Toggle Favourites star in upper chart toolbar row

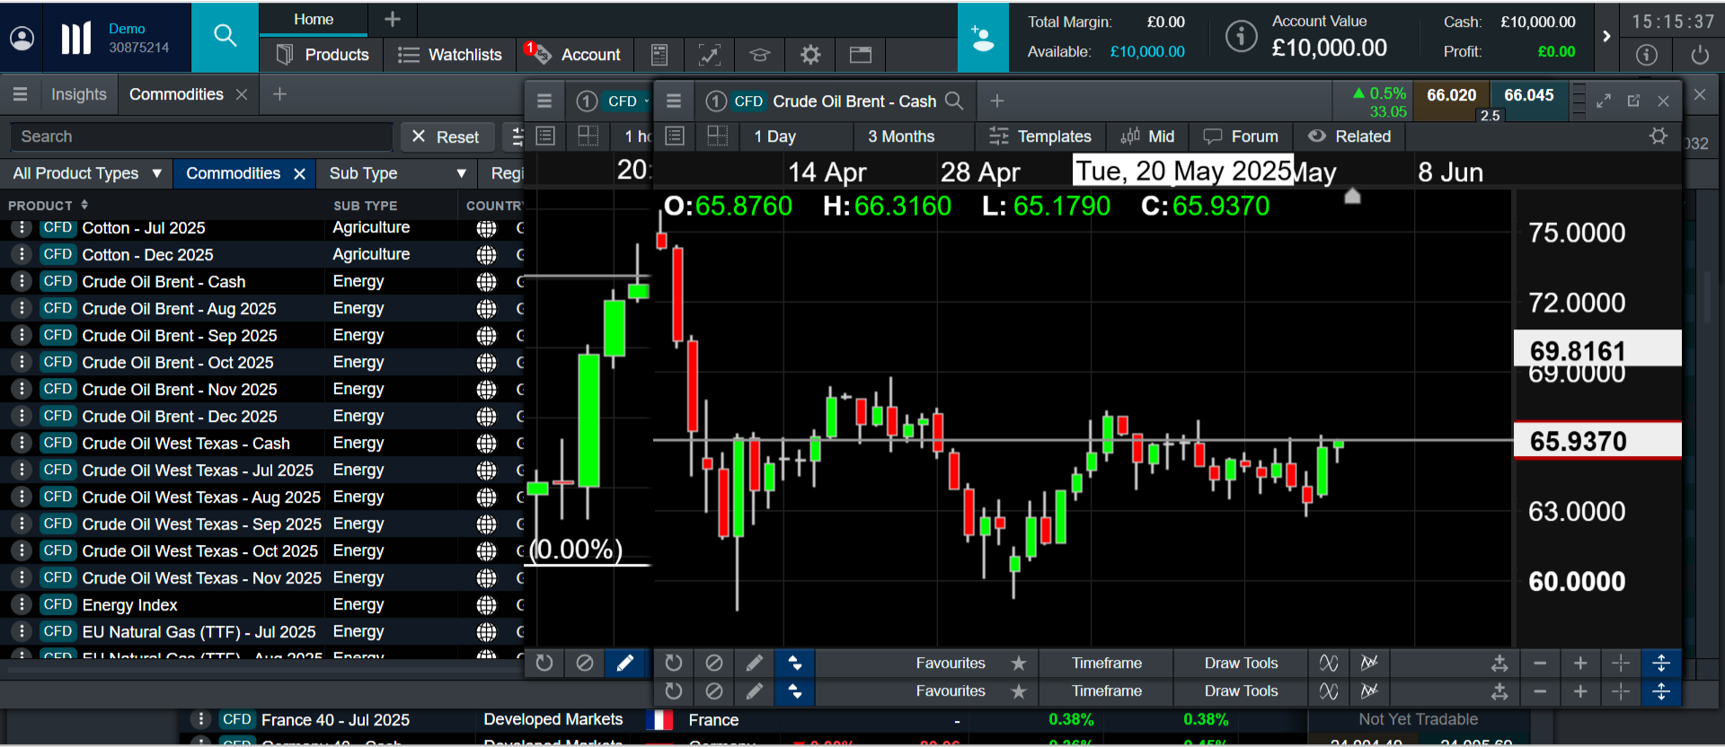1018,663
